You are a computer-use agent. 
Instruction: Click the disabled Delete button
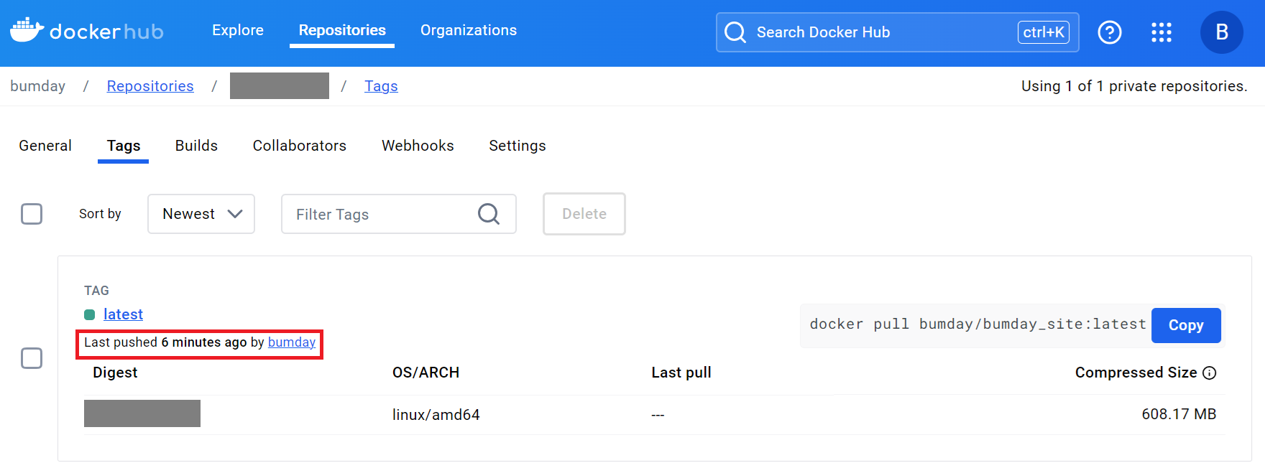[x=584, y=214]
